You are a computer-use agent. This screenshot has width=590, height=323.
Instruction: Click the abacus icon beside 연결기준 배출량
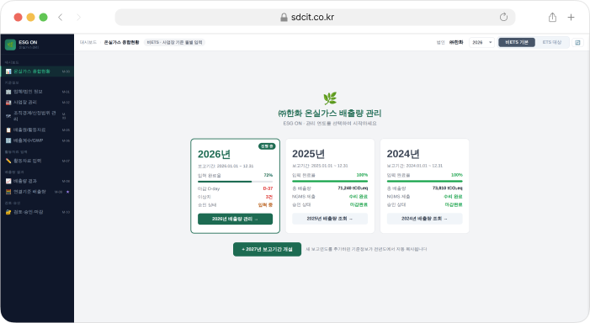point(8,192)
